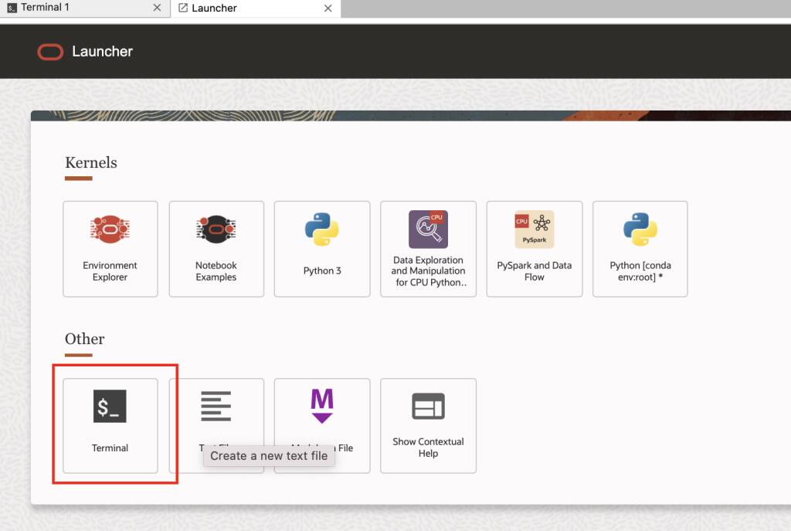Start a Python 3 notebook
Viewport: 791px width, 531px height.
point(322,249)
